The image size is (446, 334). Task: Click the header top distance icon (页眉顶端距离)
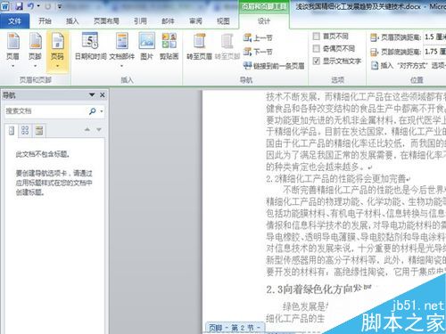[x=374, y=37]
